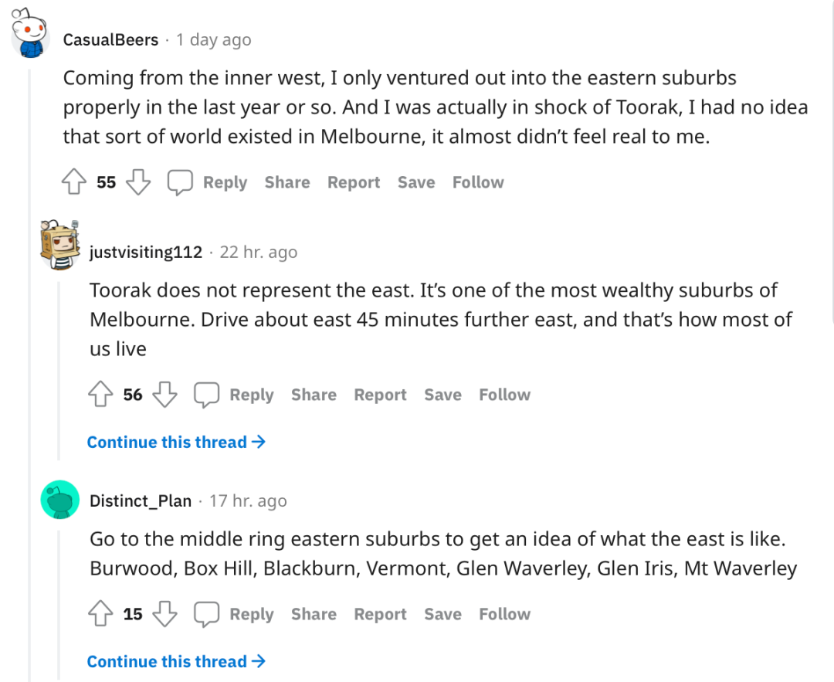The image size is (834, 682).
Task: Downvote the CasualBeers comment
Action: pyautogui.click(x=138, y=182)
